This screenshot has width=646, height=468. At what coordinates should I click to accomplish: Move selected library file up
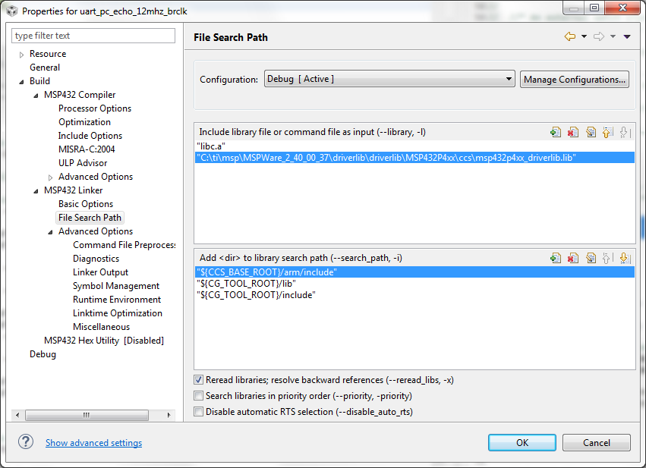pos(607,132)
